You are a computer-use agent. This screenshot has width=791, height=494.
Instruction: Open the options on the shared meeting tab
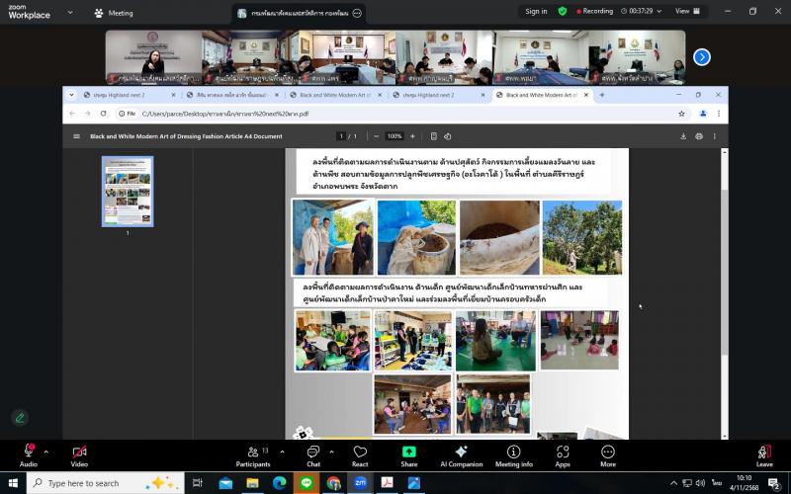click(357, 13)
